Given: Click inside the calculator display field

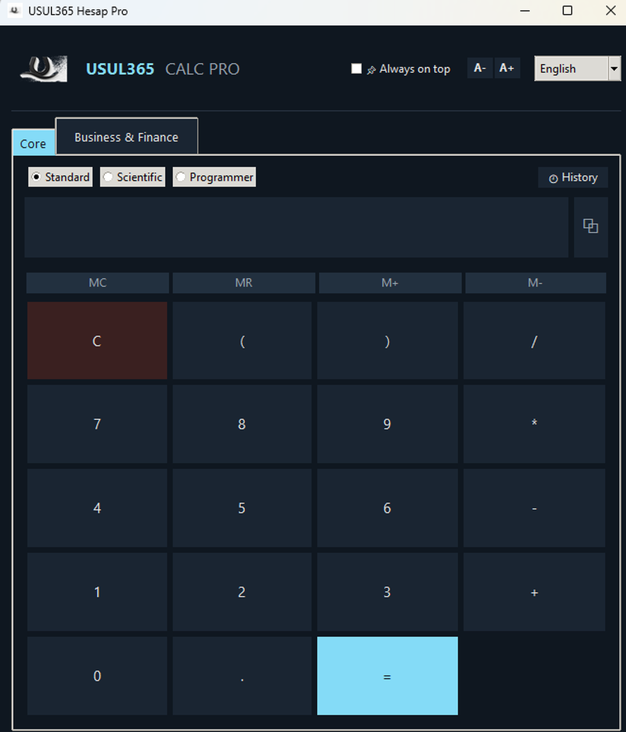Looking at the screenshot, I should tap(297, 227).
